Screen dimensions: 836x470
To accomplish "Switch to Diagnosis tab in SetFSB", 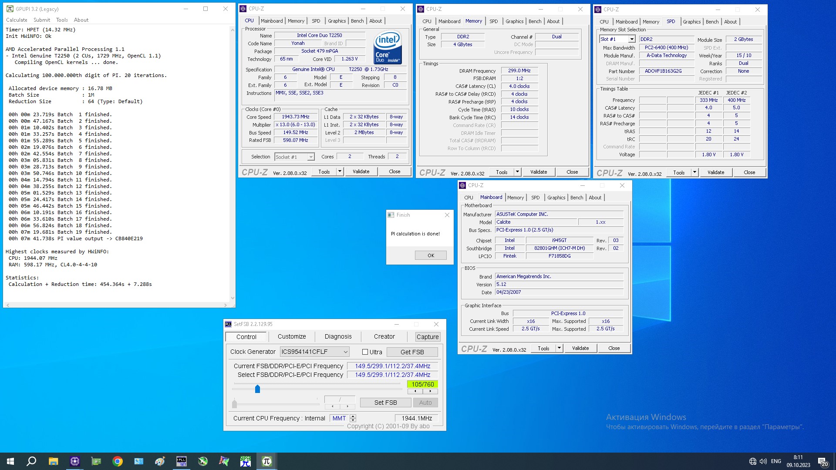I will (338, 336).
